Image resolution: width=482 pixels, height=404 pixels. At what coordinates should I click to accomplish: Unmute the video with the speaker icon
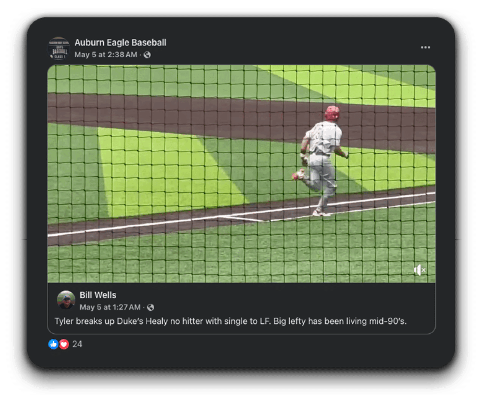[419, 270]
